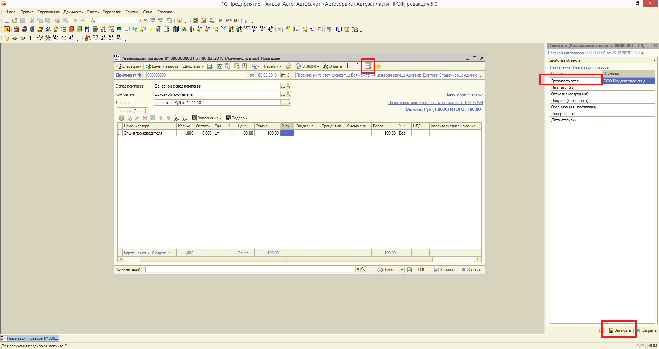This screenshot has width=659, height=349.
Task: Click the M- memory button
Action: click(x=236, y=20)
